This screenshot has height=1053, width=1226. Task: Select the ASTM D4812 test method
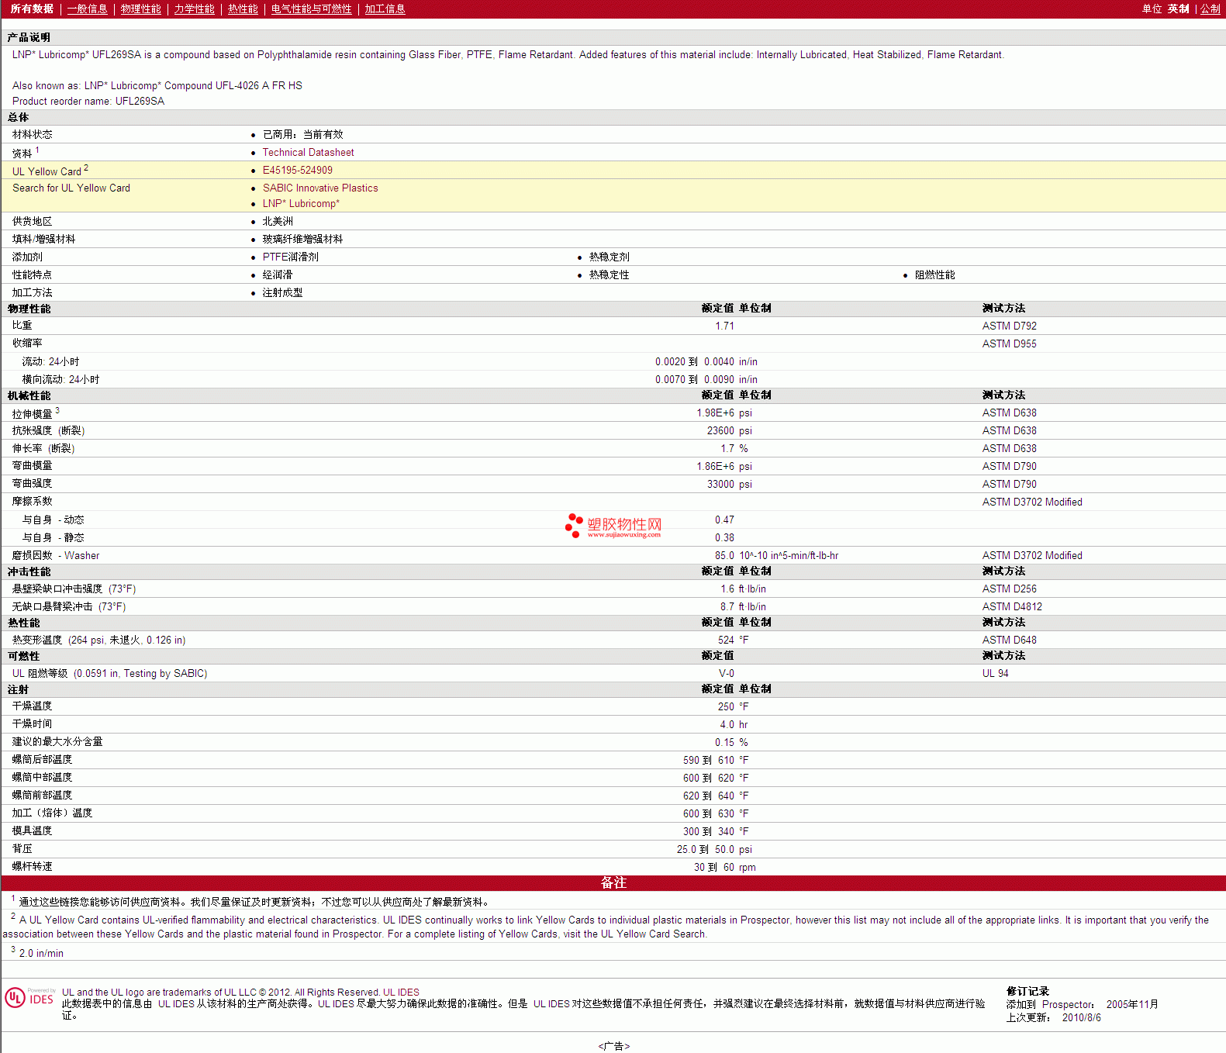click(1012, 607)
